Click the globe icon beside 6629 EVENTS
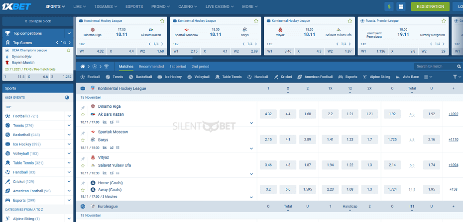The width and height of the screenshot is (463, 222). pyautogui.click(x=67, y=97)
